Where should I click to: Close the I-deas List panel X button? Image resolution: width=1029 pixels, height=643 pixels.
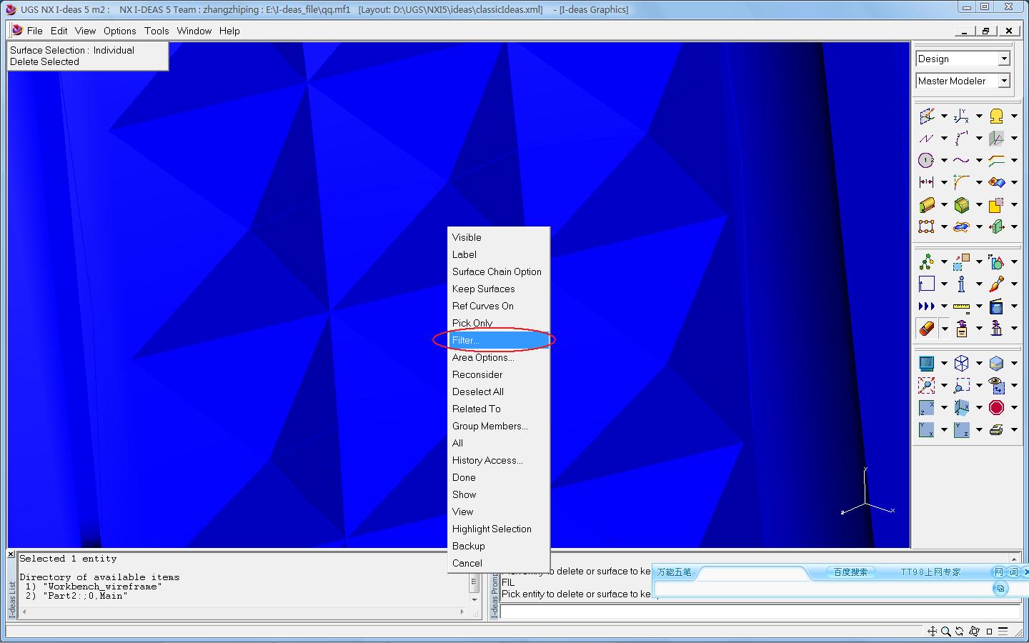11,554
